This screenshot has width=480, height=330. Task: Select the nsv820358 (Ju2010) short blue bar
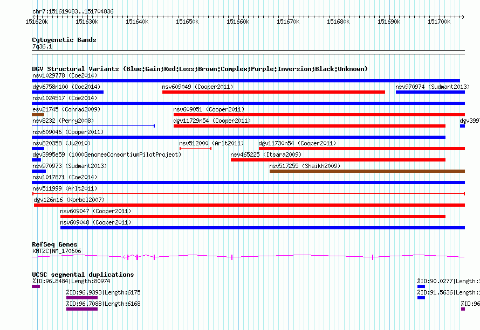point(38,149)
